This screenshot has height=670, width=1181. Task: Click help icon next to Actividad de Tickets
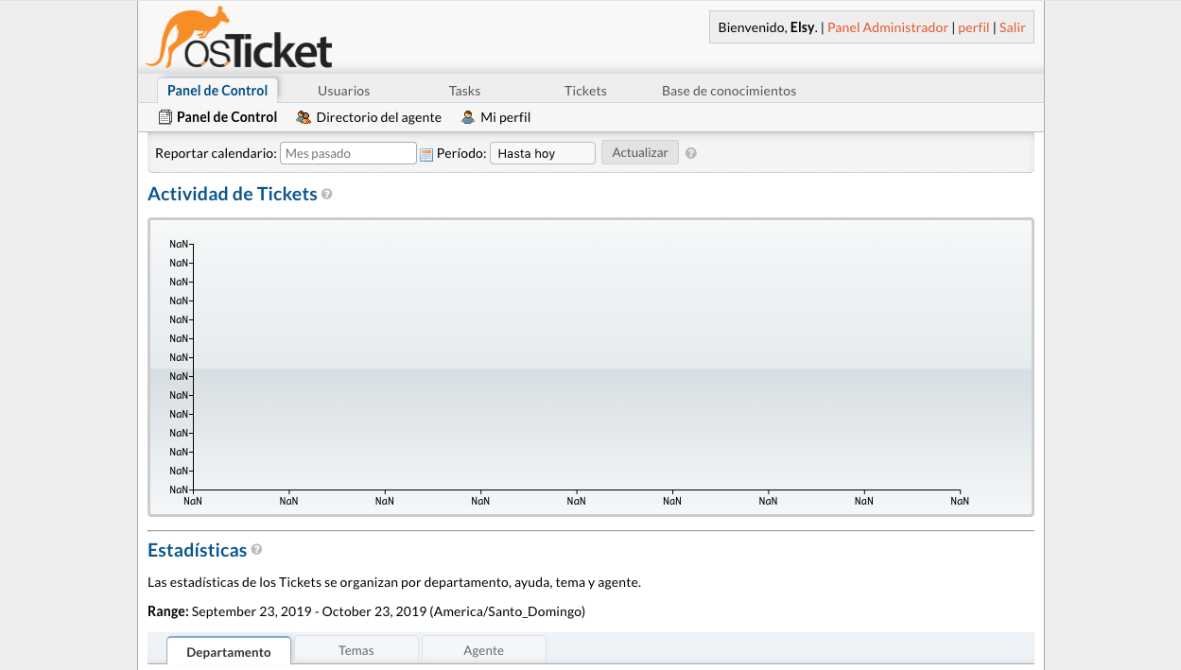point(327,194)
